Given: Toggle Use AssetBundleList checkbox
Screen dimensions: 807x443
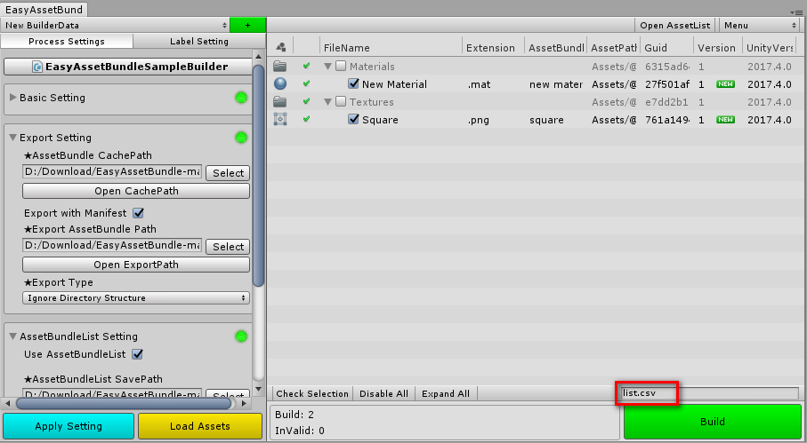Looking at the screenshot, I should pyautogui.click(x=137, y=354).
